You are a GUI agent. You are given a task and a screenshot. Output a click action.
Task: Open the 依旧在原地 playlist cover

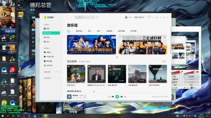click(158, 74)
